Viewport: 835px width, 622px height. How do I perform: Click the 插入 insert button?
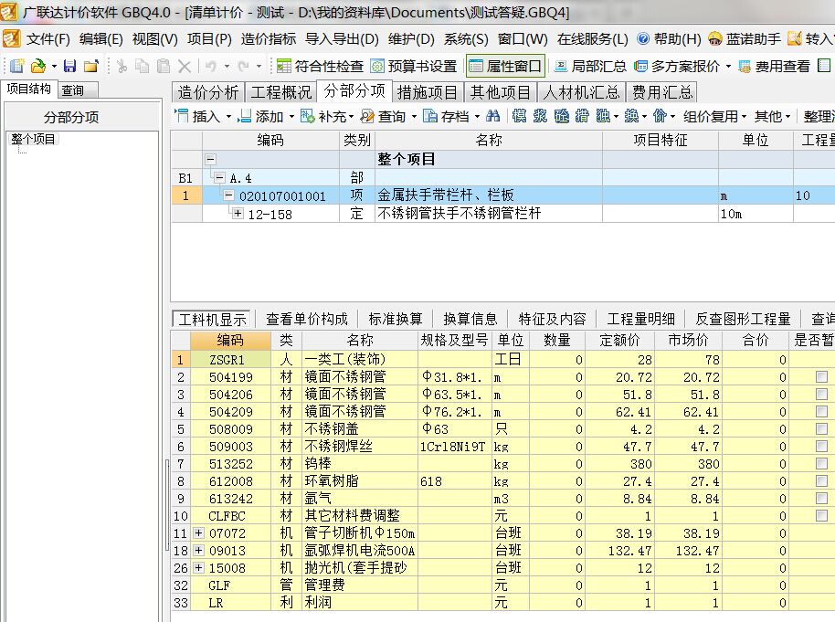pyautogui.click(x=197, y=116)
